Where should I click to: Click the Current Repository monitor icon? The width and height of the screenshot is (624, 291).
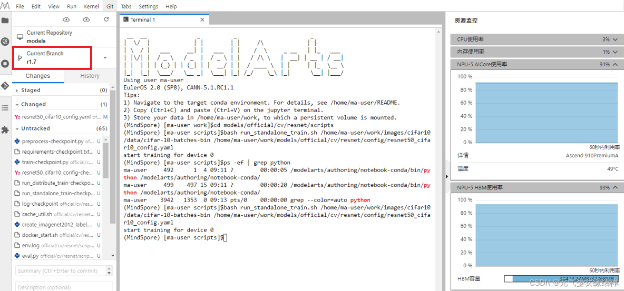20,37
